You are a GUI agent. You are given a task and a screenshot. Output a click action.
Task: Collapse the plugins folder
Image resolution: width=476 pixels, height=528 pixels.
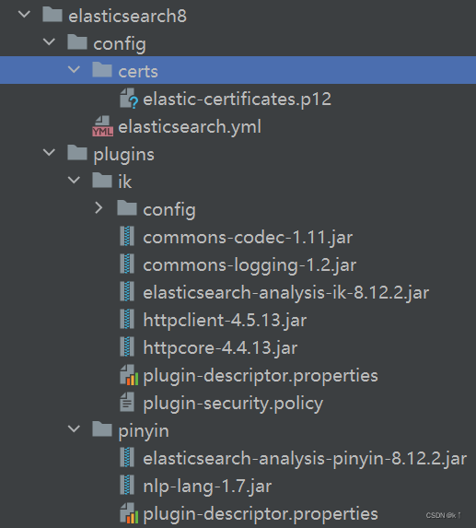click(x=49, y=153)
